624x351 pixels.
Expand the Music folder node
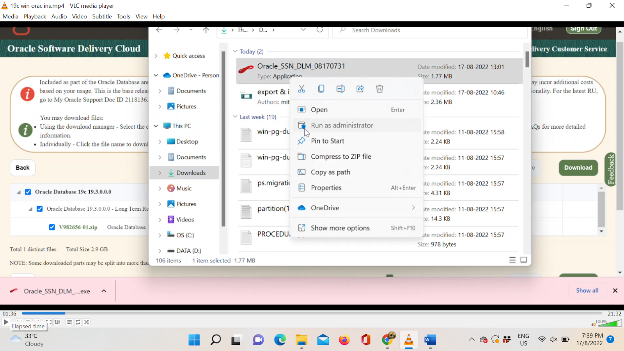click(160, 188)
